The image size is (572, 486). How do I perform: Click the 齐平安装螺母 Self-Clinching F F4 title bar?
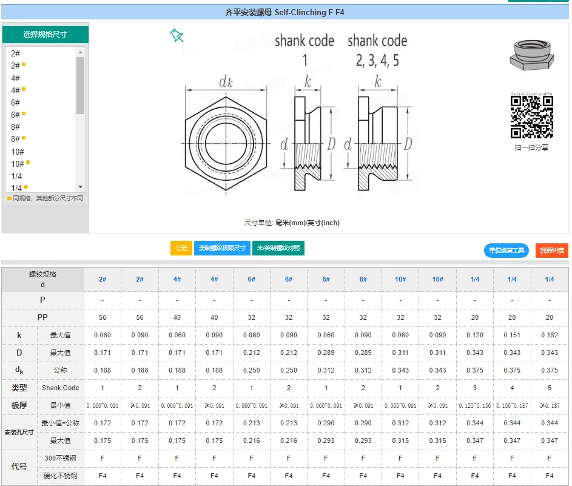(x=284, y=12)
